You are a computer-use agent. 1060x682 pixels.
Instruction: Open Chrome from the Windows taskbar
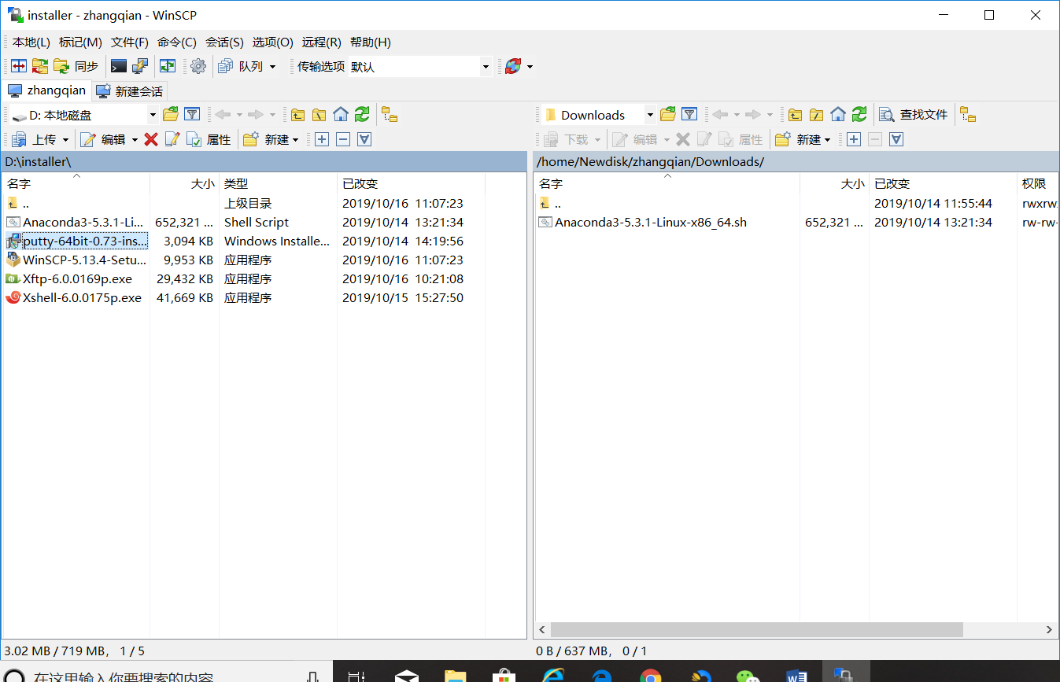tap(650, 675)
